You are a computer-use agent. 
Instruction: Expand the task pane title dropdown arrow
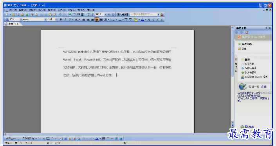click(266, 28)
